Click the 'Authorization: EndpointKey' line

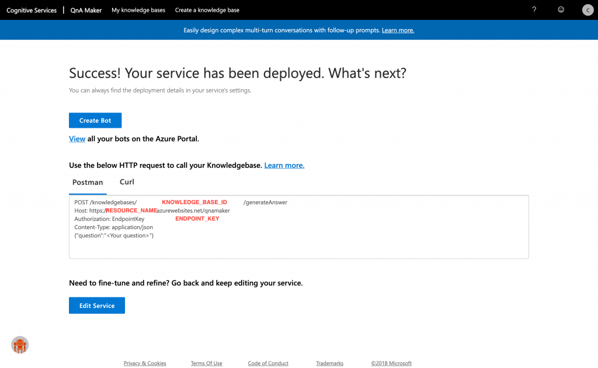pos(109,219)
